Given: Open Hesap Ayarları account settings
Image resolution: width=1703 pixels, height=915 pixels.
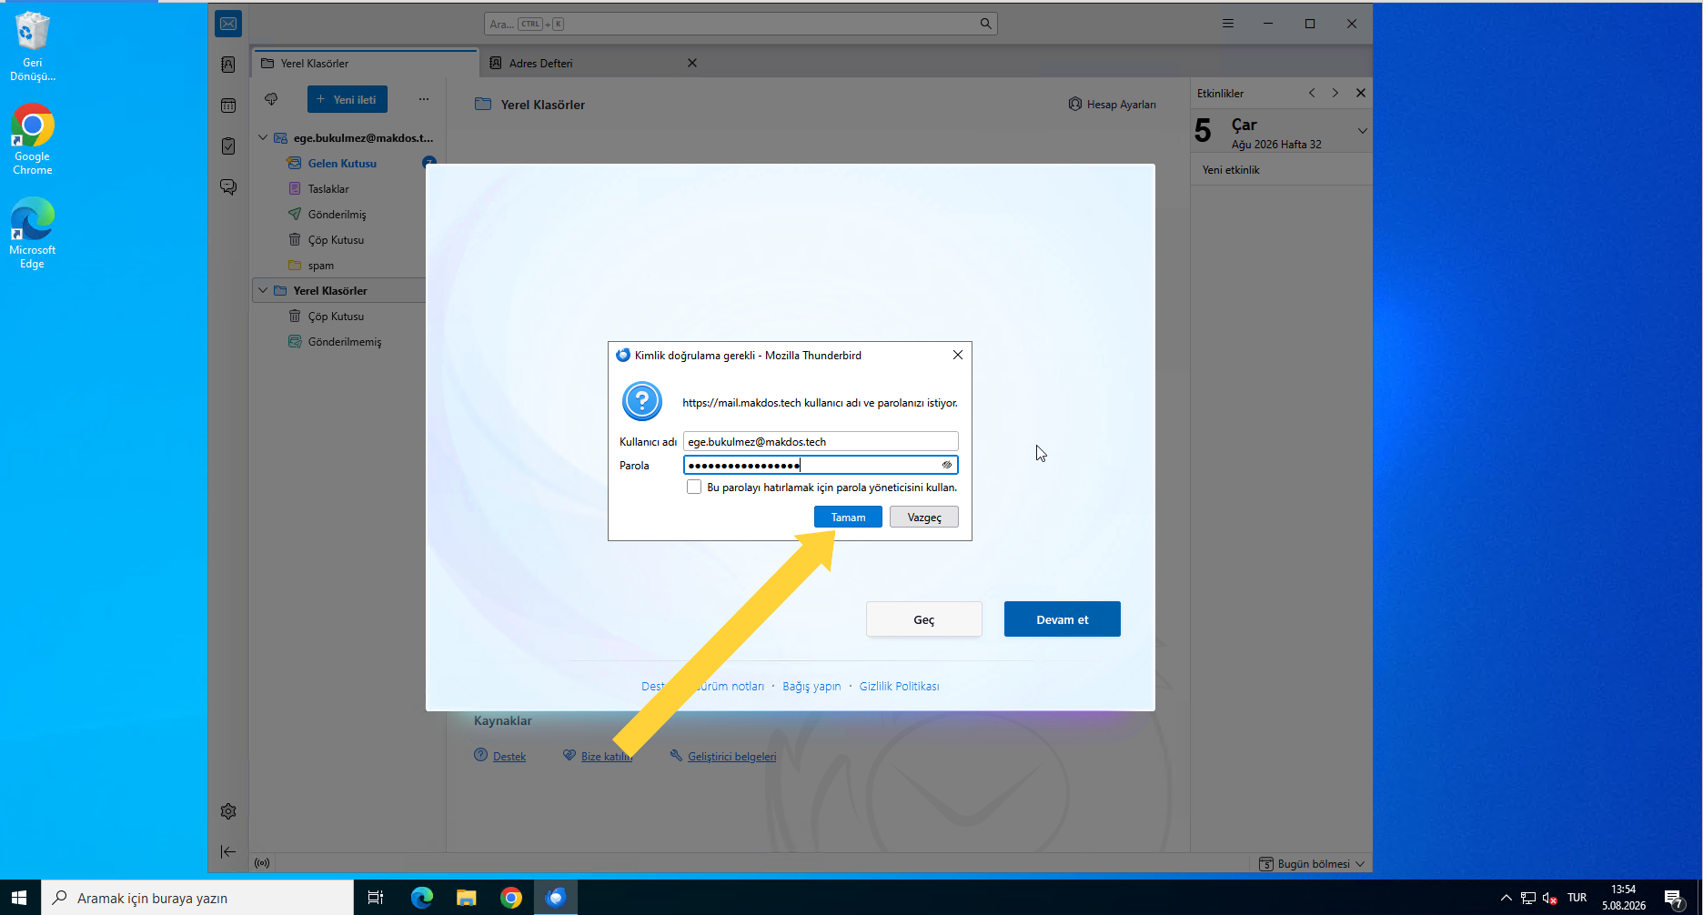Looking at the screenshot, I should [x=1113, y=105].
